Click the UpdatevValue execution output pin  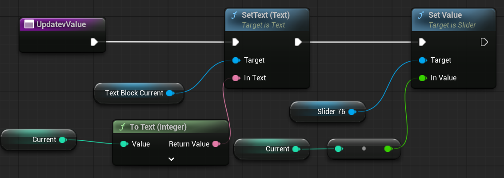coord(94,42)
